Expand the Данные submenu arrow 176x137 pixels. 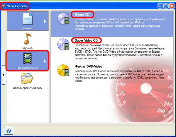(x=45, y=21)
